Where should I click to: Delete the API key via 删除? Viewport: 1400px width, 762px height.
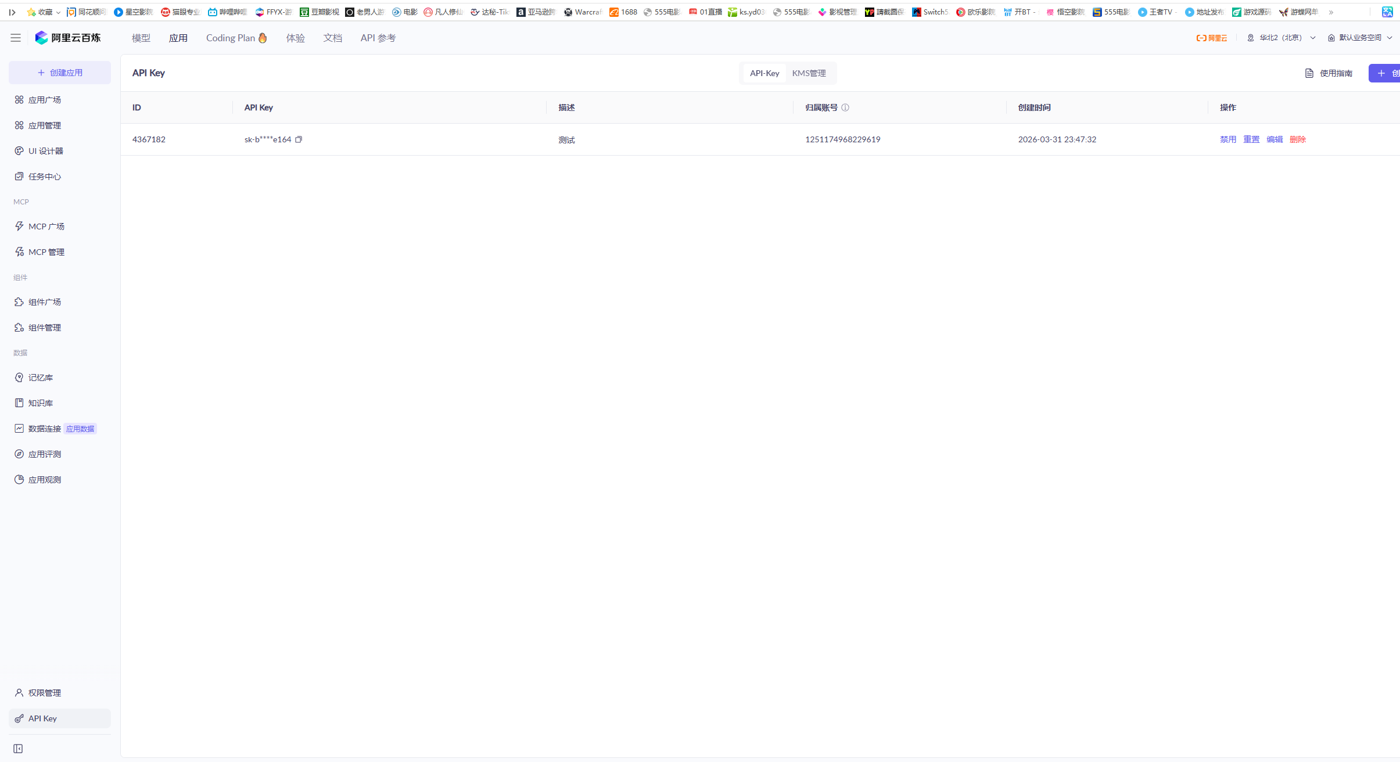click(1297, 139)
